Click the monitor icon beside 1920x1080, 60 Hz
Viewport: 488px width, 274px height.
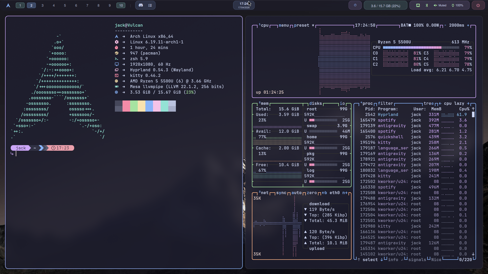tap(116, 64)
